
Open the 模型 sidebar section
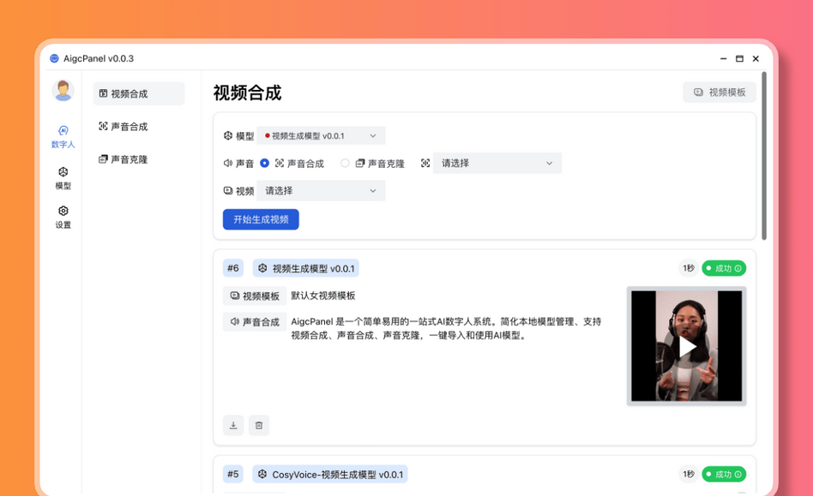pyautogui.click(x=63, y=178)
